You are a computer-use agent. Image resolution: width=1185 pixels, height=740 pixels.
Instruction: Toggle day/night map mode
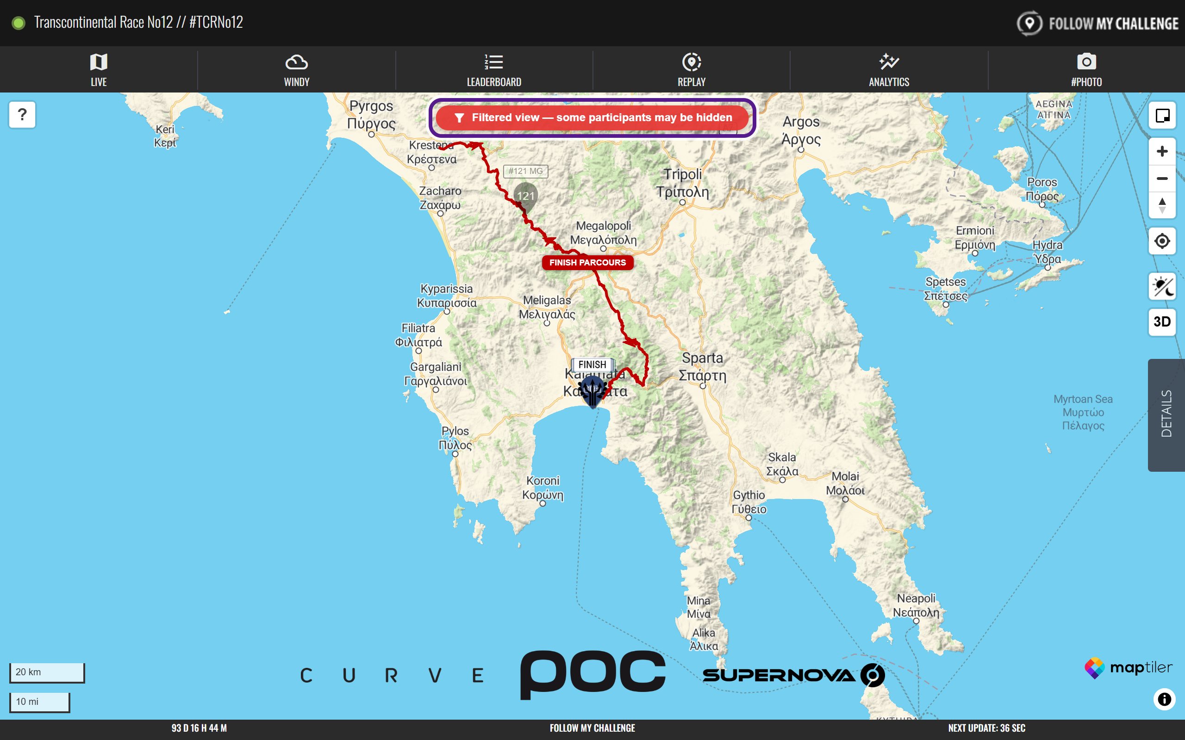click(x=1162, y=286)
